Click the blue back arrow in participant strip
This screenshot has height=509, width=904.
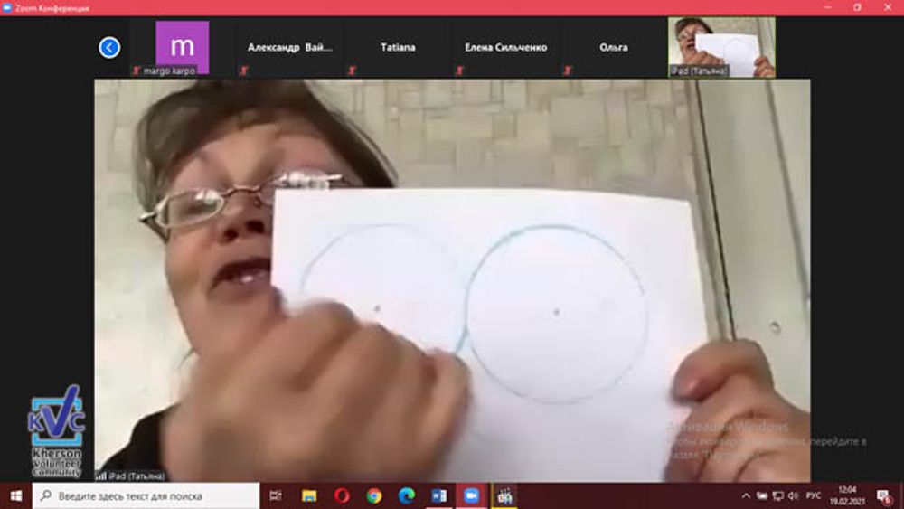(x=109, y=47)
